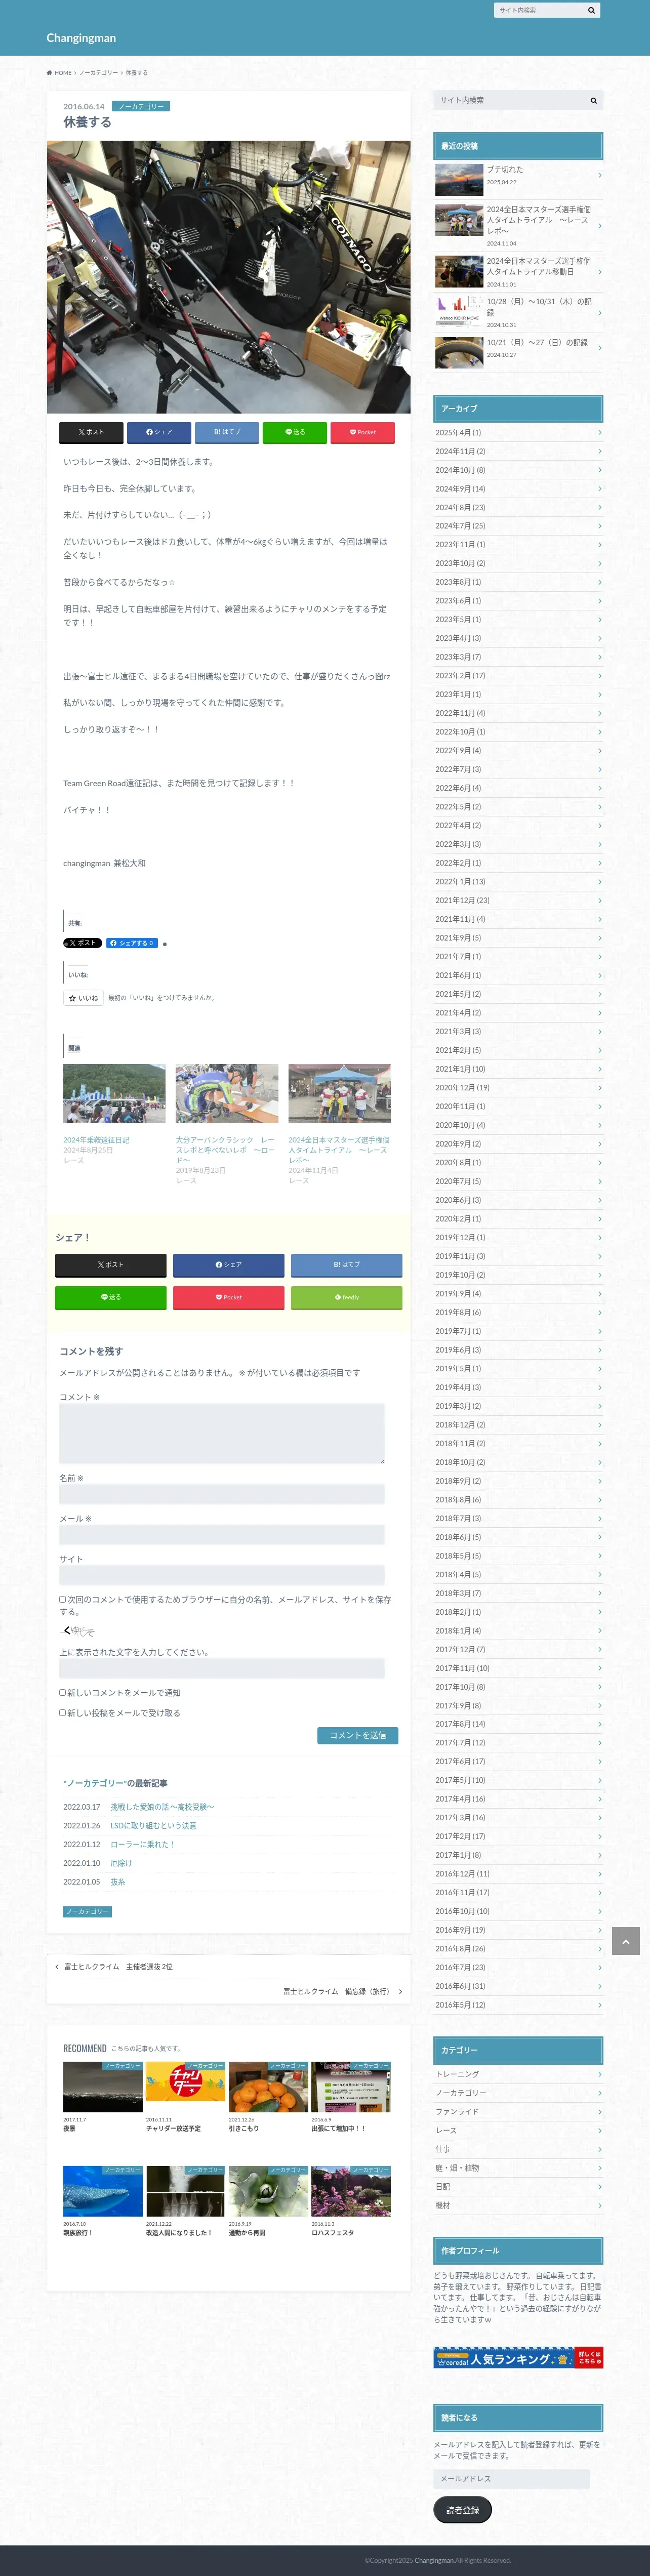Open the 2023年2月 (17) archive row
650x2576 pixels.
coord(518,676)
